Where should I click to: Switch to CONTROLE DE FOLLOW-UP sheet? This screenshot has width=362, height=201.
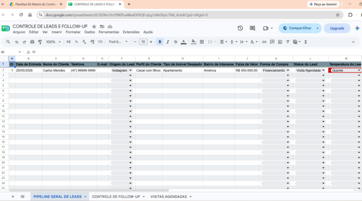tap(116, 196)
